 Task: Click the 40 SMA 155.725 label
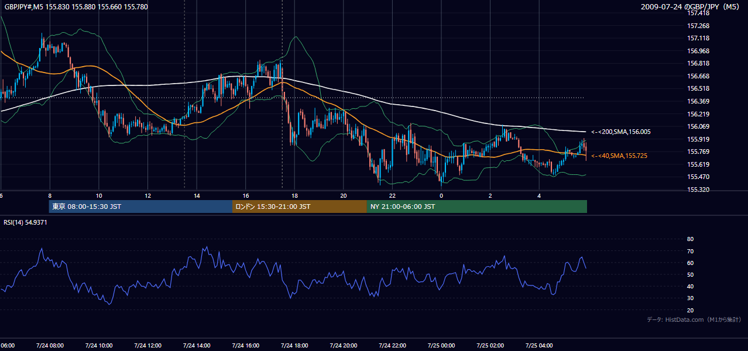point(620,156)
